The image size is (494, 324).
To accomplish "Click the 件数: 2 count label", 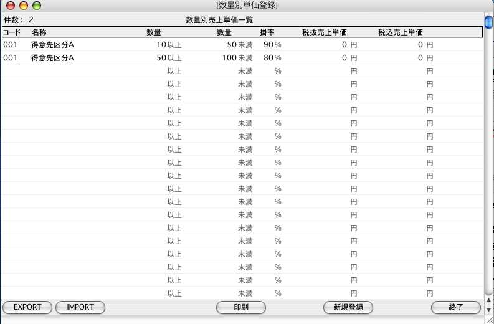I will coord(18,20).
